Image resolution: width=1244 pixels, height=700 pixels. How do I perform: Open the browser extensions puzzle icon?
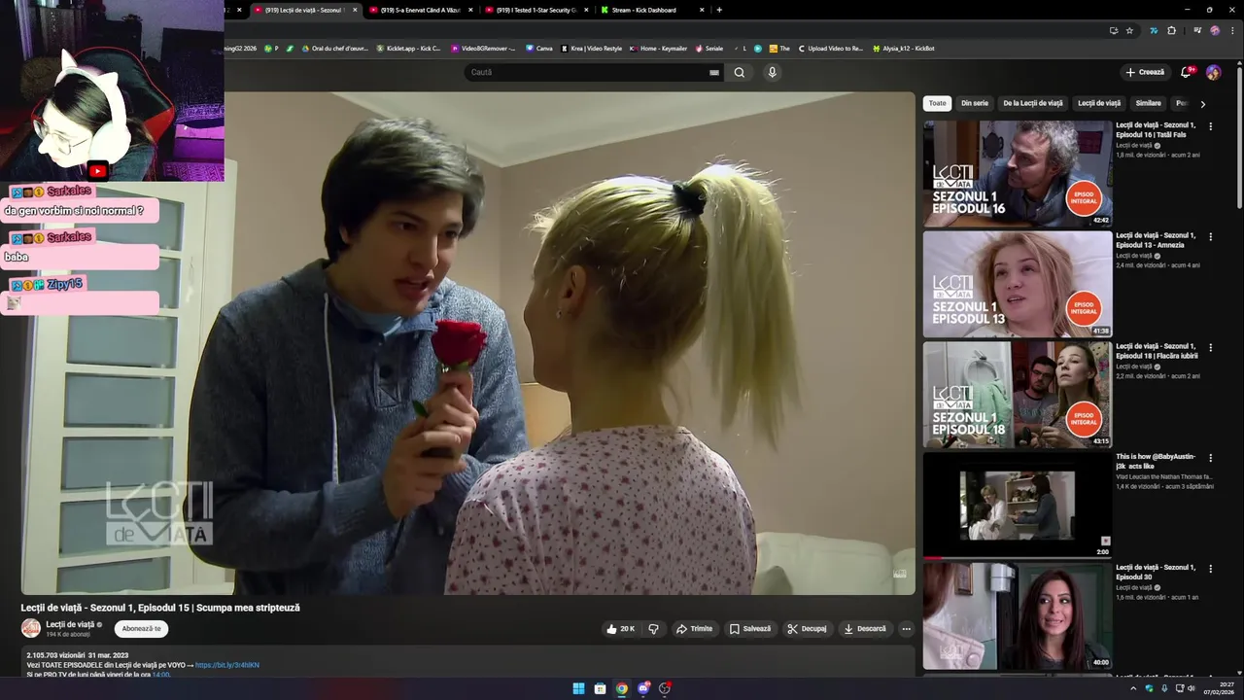[x=1171, y=30]
